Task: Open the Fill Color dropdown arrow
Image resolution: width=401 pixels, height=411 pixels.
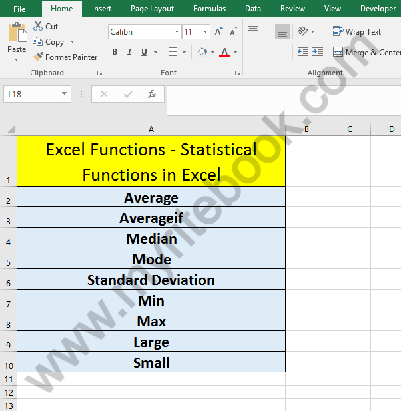Action: coord(212,52)
